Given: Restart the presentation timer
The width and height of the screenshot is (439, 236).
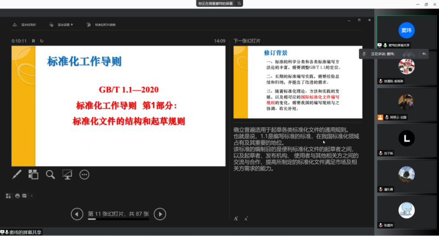Looking at the screenshot, I should pos(42,41).
